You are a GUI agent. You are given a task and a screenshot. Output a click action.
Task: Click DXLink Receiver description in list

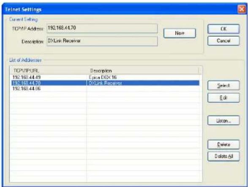point(105,83)
